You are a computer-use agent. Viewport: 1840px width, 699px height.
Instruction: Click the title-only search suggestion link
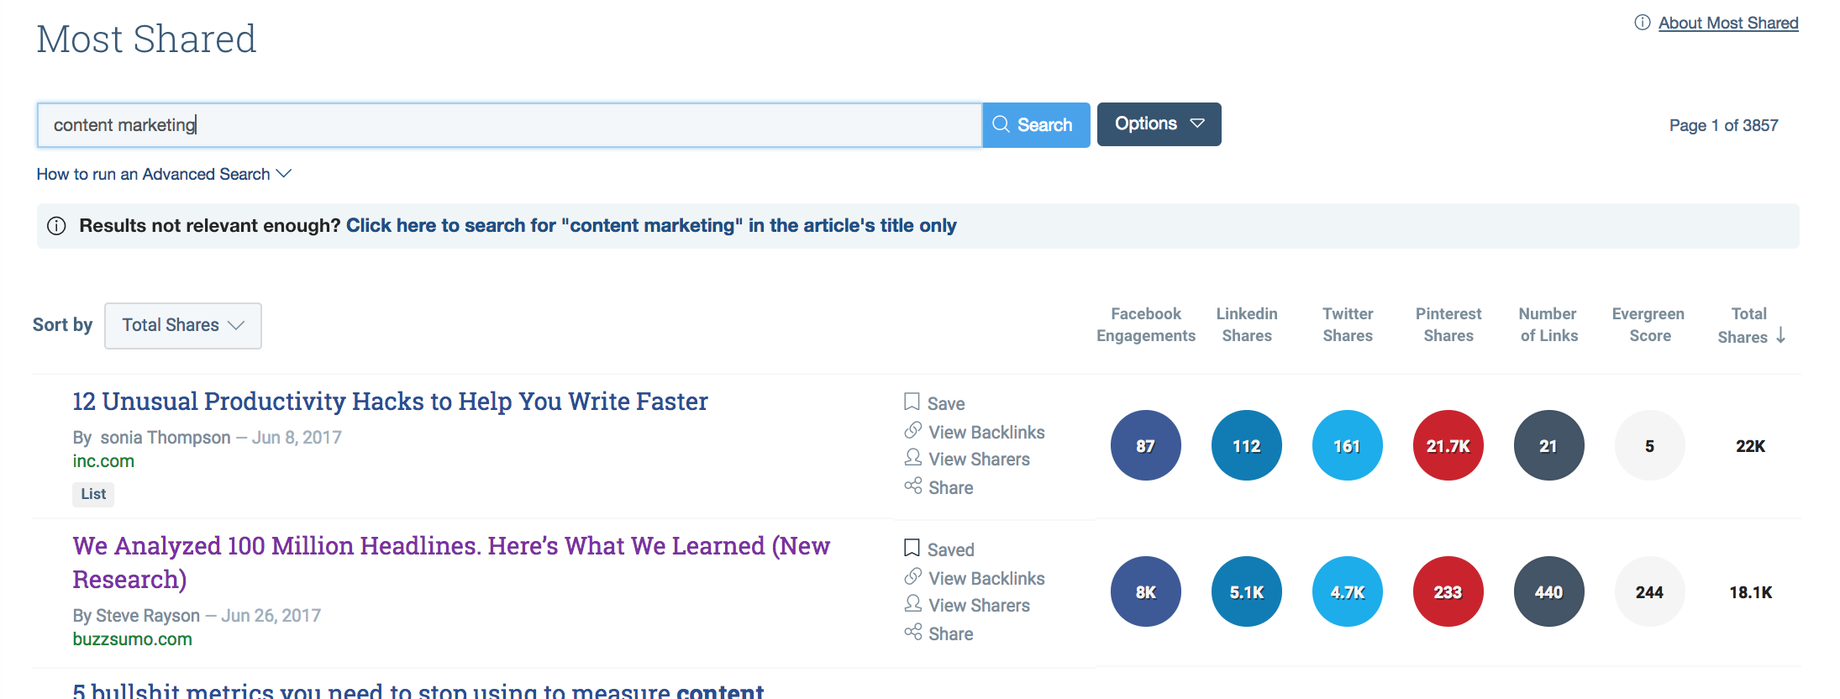click(x=650, y=225)
